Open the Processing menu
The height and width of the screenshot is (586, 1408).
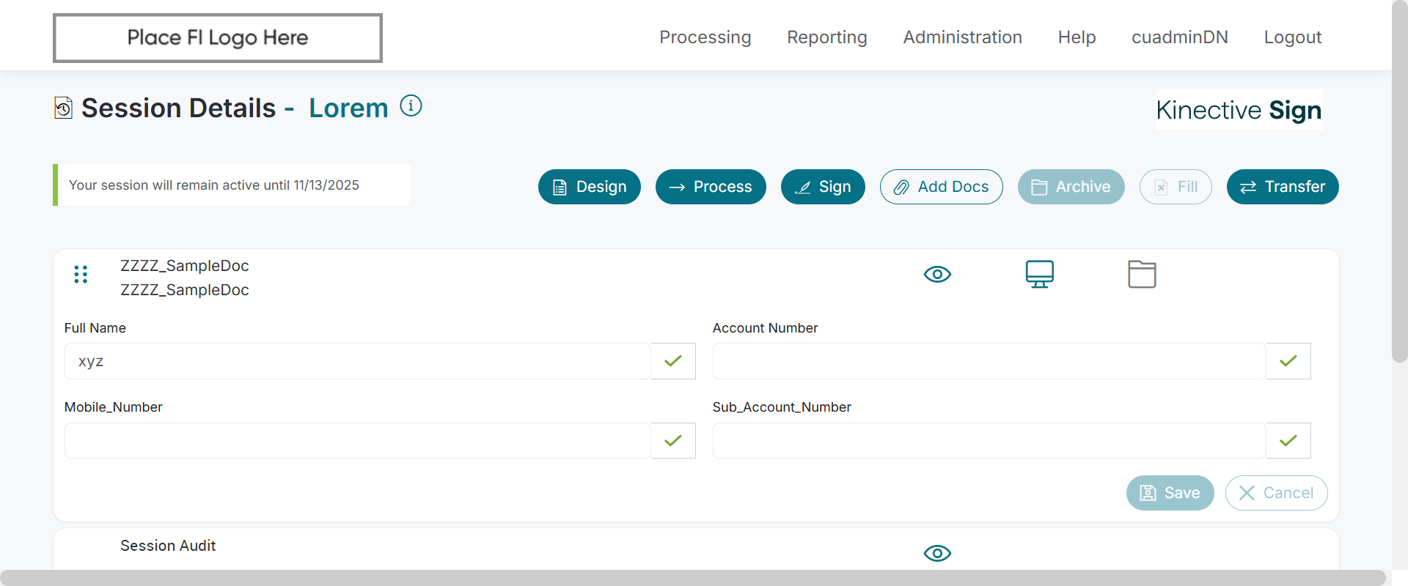[x=705, y=37]
